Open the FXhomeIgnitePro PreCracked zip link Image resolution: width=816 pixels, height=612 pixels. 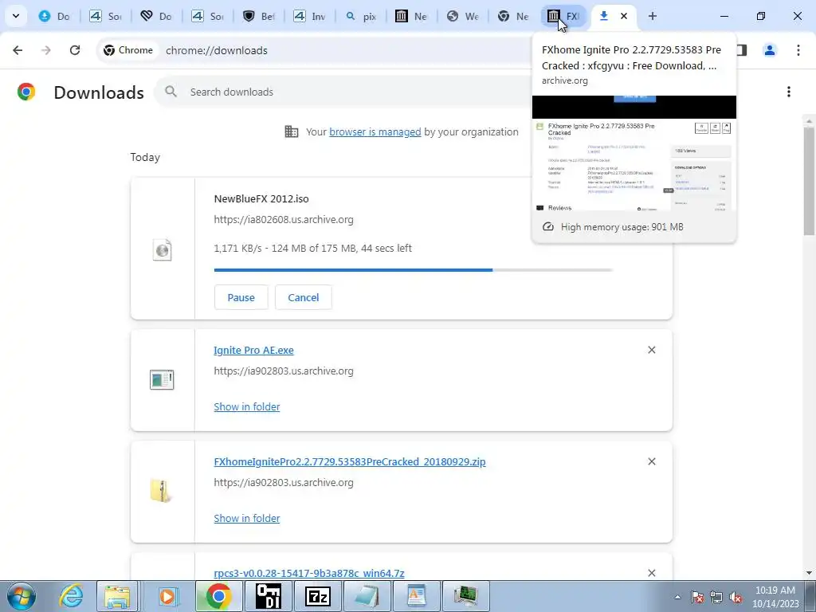coord(350,461)
